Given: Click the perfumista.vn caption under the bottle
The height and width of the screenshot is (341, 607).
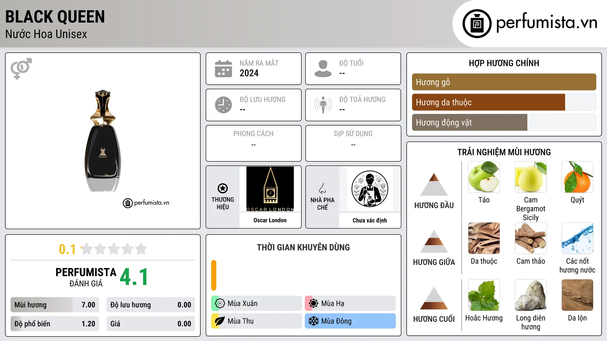Looking at the screenshot, I should click(x=151, y=203).
